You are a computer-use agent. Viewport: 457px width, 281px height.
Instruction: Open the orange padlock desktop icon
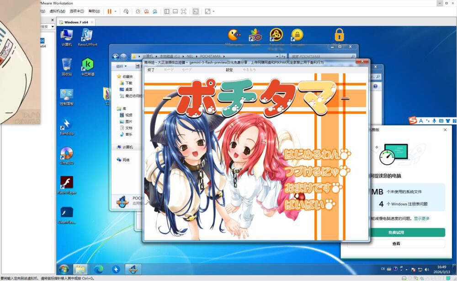[339, 35]
